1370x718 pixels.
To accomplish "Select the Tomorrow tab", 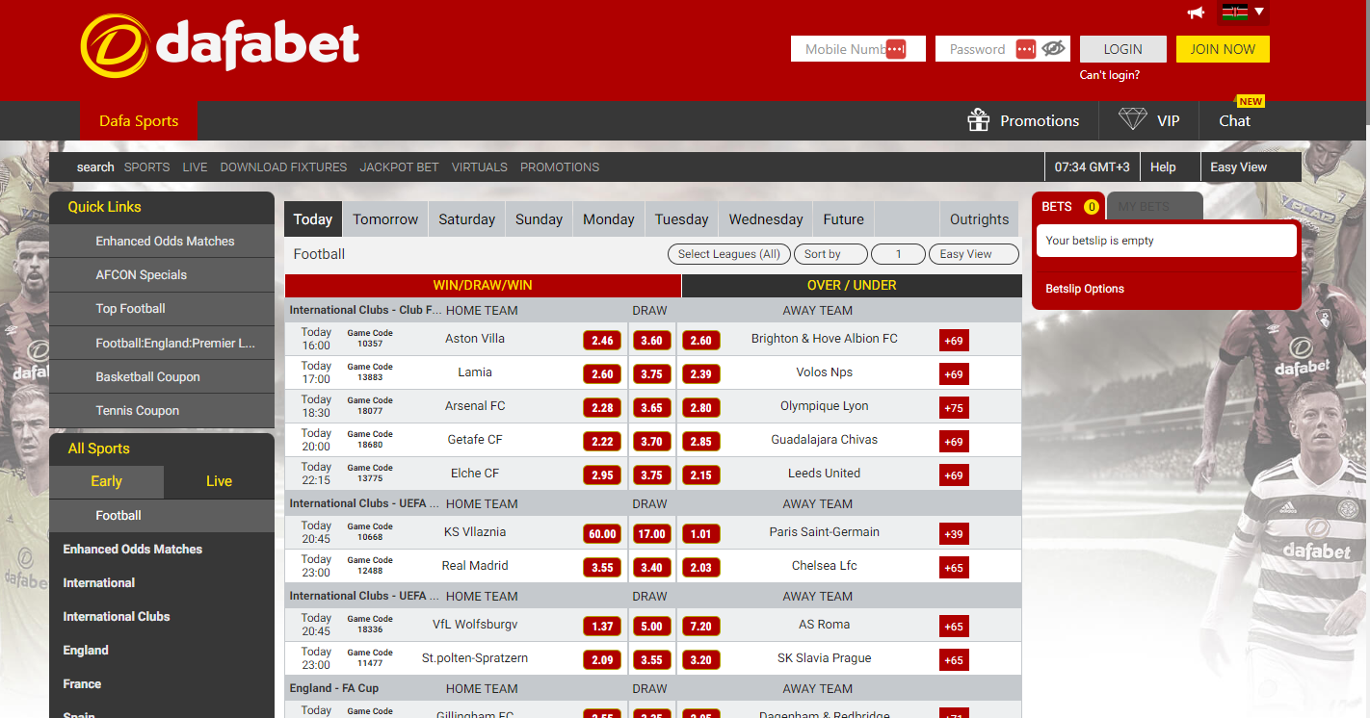I will click(385, 219).
